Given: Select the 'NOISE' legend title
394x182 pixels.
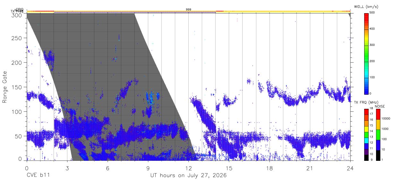Looking at the screenshot, I should click(381, 106).
